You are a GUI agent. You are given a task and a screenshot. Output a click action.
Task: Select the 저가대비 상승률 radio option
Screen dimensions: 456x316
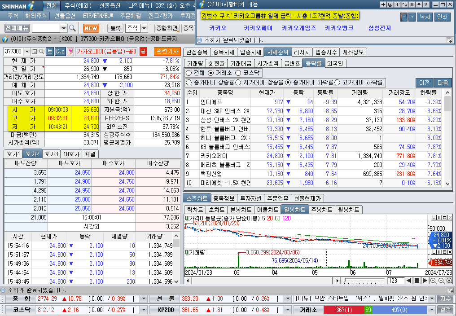pyautogui.click(x=238, y=83)
